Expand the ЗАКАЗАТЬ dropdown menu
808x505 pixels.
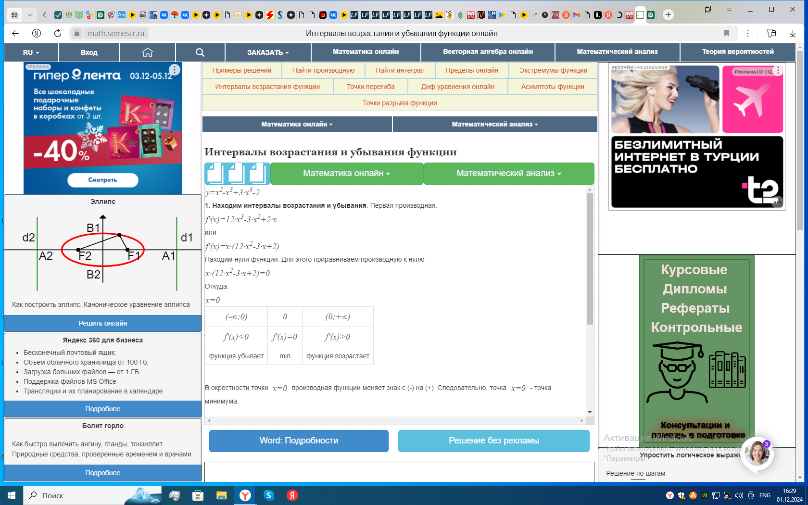(268, 52)
